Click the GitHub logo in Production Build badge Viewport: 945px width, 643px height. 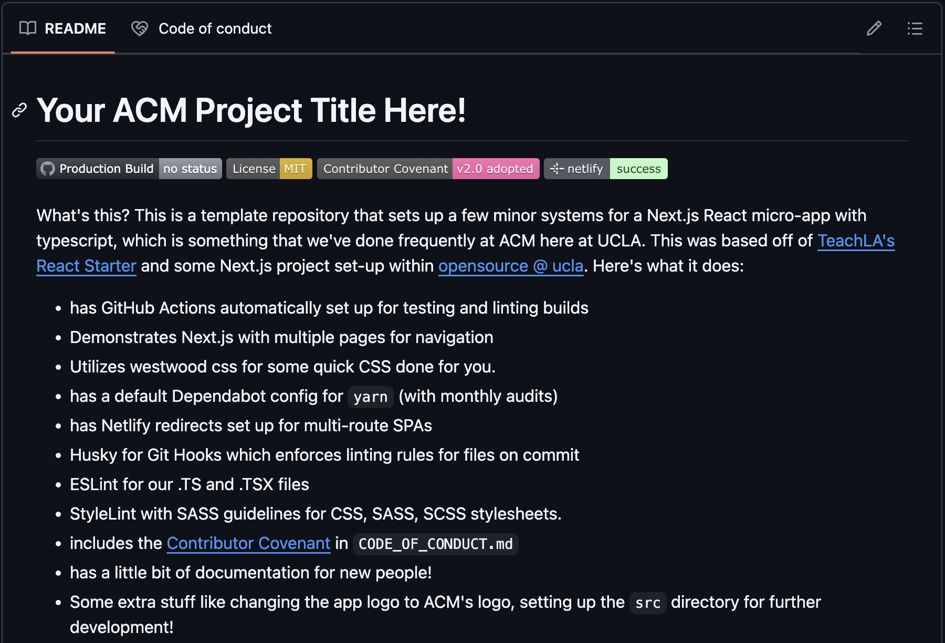[x=48, y=169]
